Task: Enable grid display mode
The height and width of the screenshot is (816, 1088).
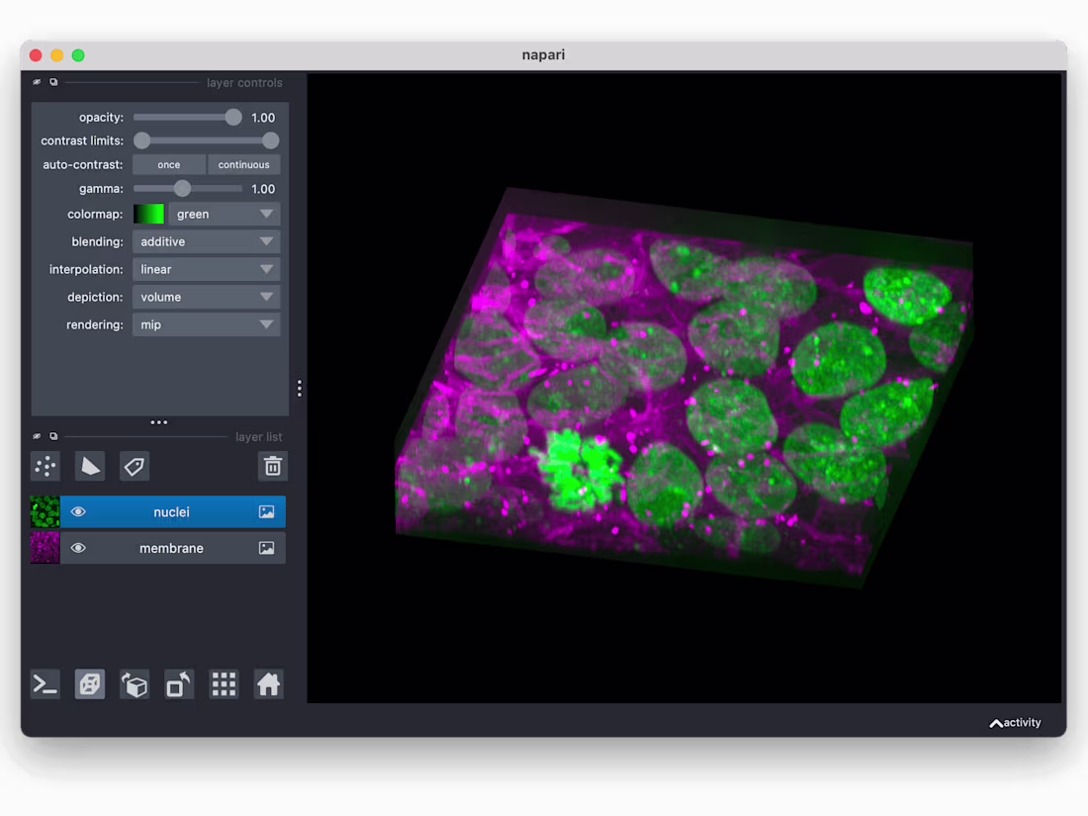Action: pyautogui.click(x=224, y=683)
